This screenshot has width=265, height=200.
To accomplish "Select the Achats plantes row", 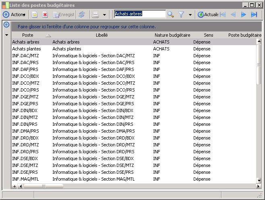I will pyautogui.click(x=27, y=49).
